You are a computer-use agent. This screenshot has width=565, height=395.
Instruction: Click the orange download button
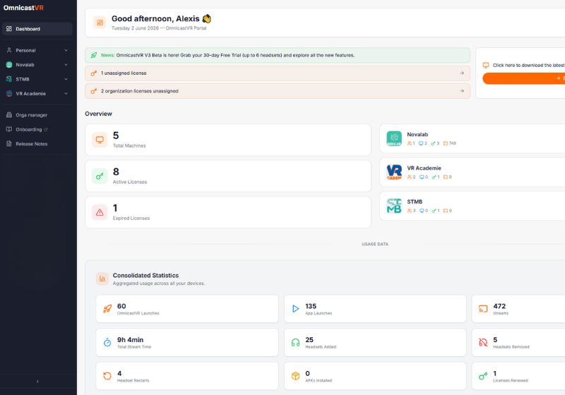(524, 78)
